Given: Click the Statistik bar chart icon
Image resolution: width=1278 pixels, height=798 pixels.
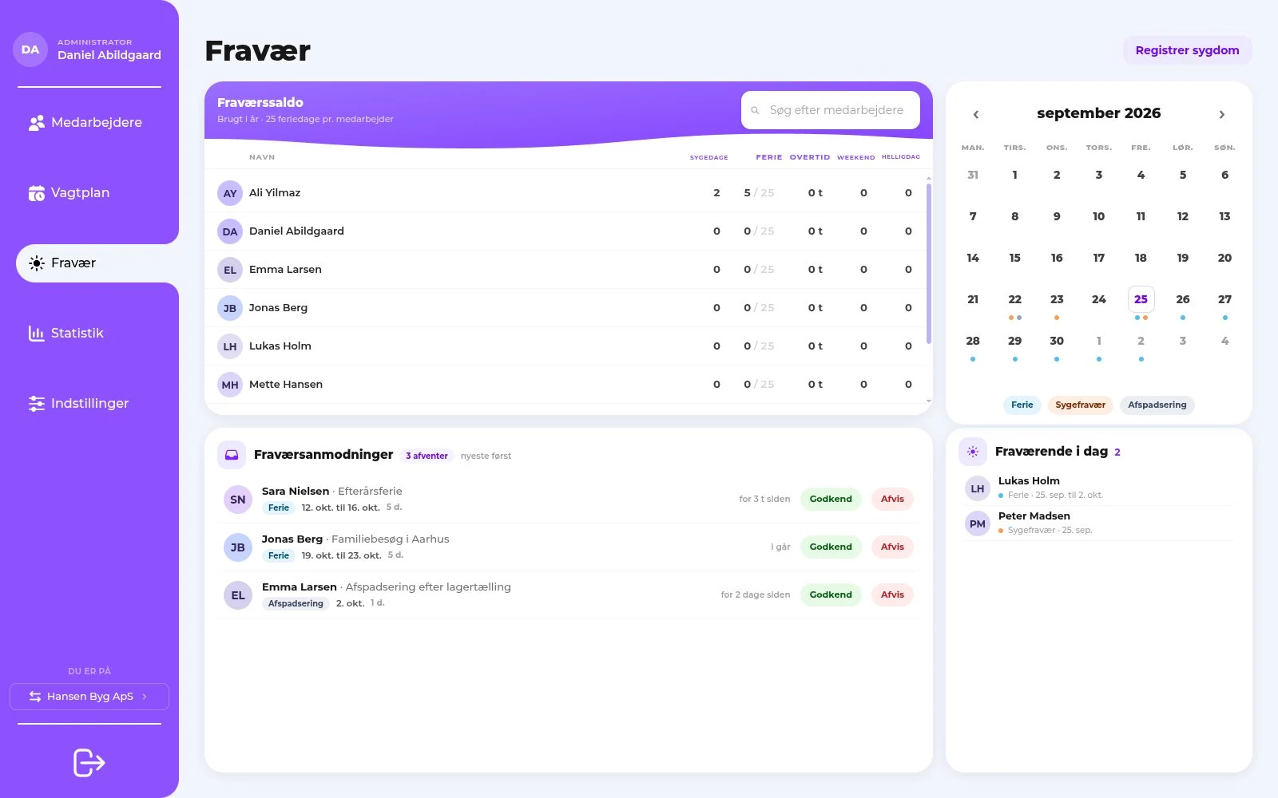Looking at the screenshot, I should [x=37, y=334].
